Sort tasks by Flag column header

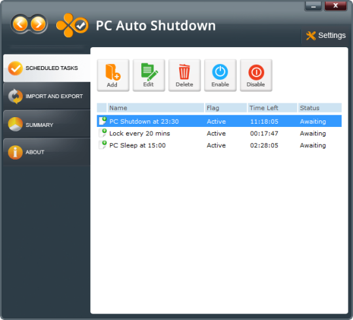[226, 108]
